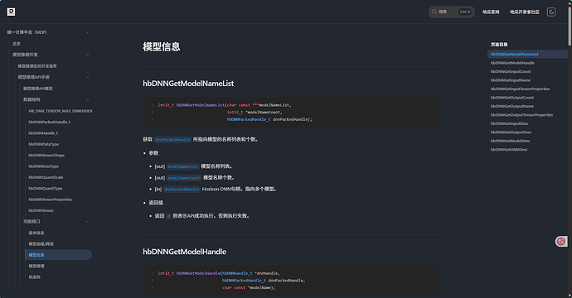
Task: Open the search box with Ctrl K
Action: pos(451,12)
